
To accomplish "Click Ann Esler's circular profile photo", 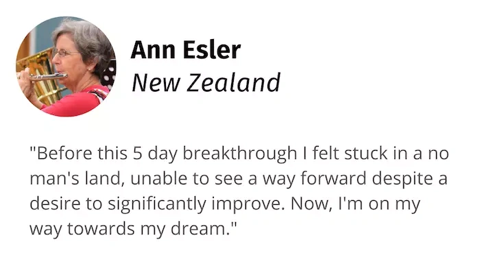I will point(66,66).
